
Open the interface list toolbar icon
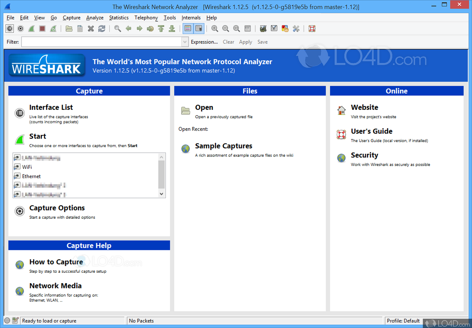click(9, 28)
